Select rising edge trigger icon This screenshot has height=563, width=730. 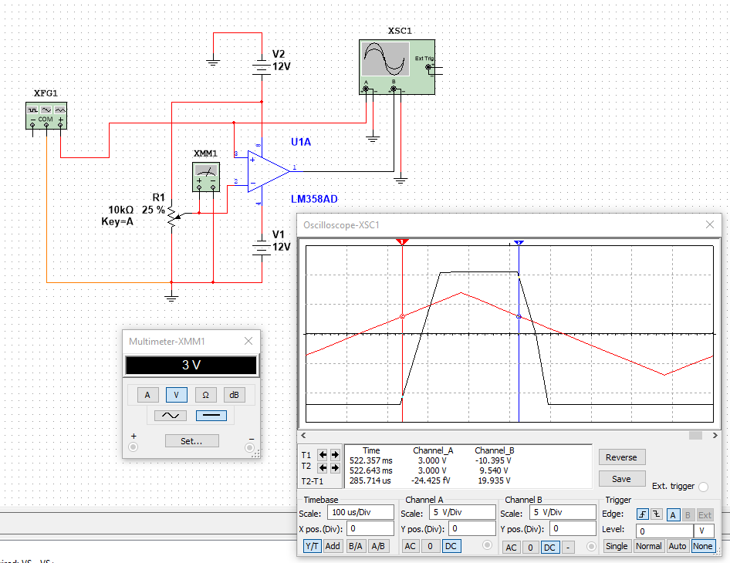coord(641,514)
